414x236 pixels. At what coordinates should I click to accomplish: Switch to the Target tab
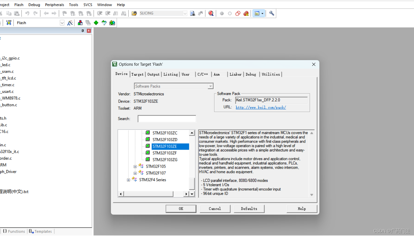(137, 74)
